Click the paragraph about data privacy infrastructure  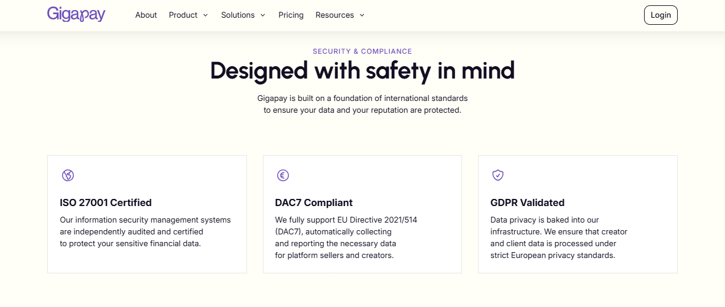[559, 237]
